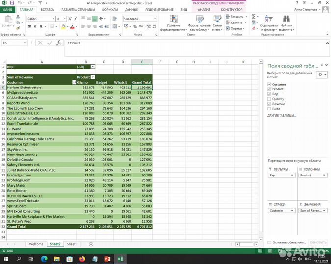
Task: Toggle the defer layout update checkbox (Отложить обновление)
Action: coord(269,242)
